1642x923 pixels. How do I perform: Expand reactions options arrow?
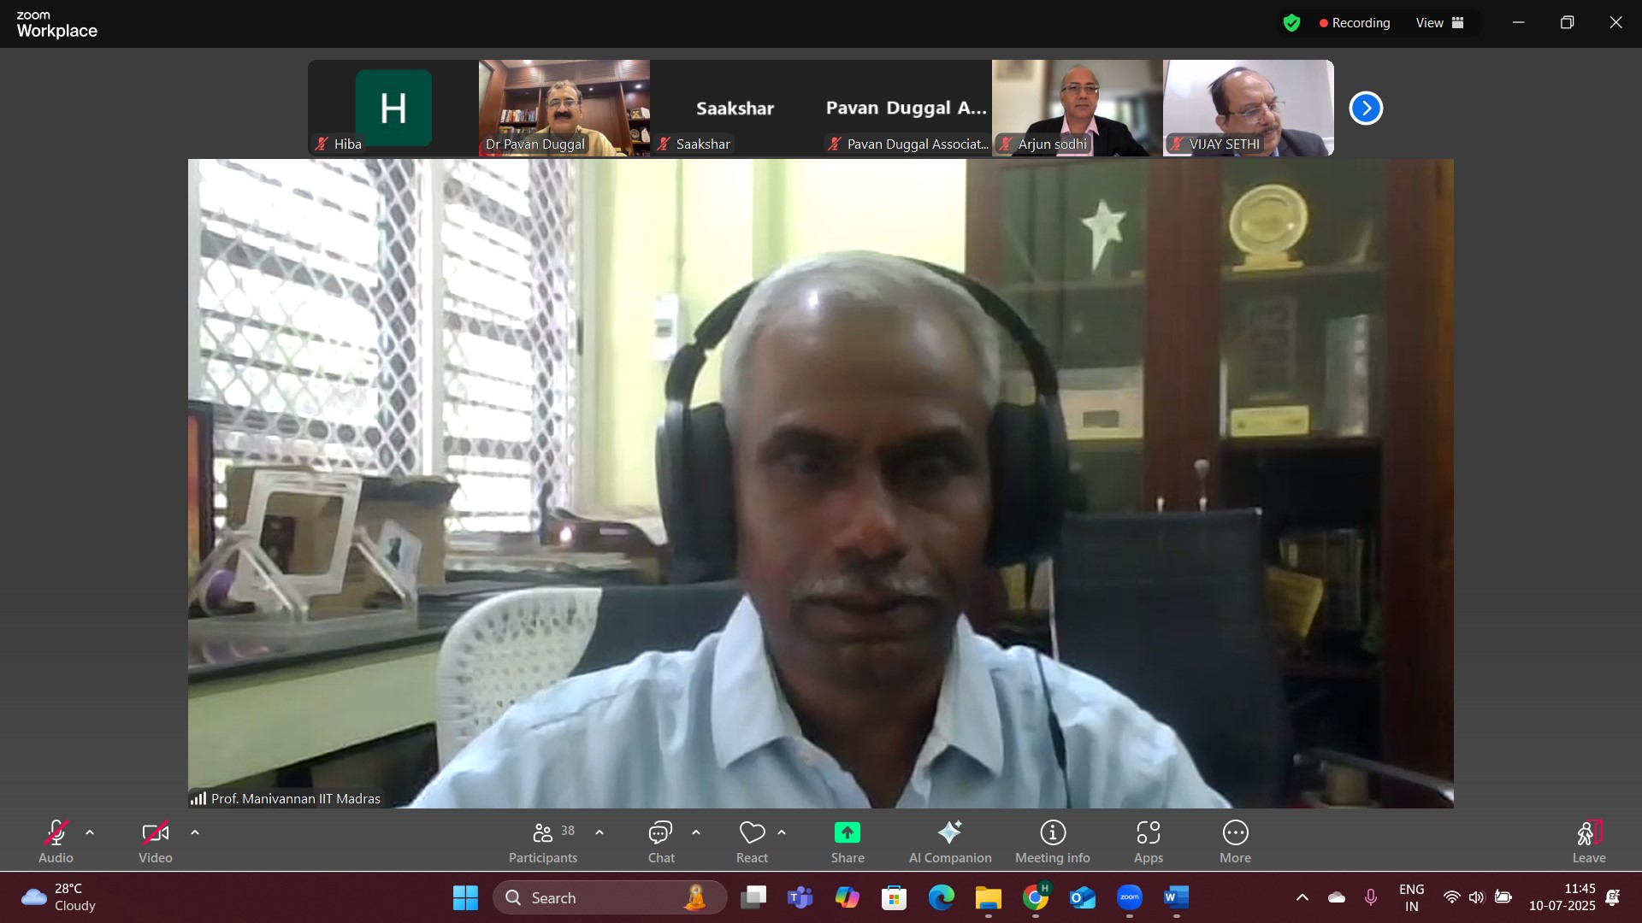click(782, 832)
